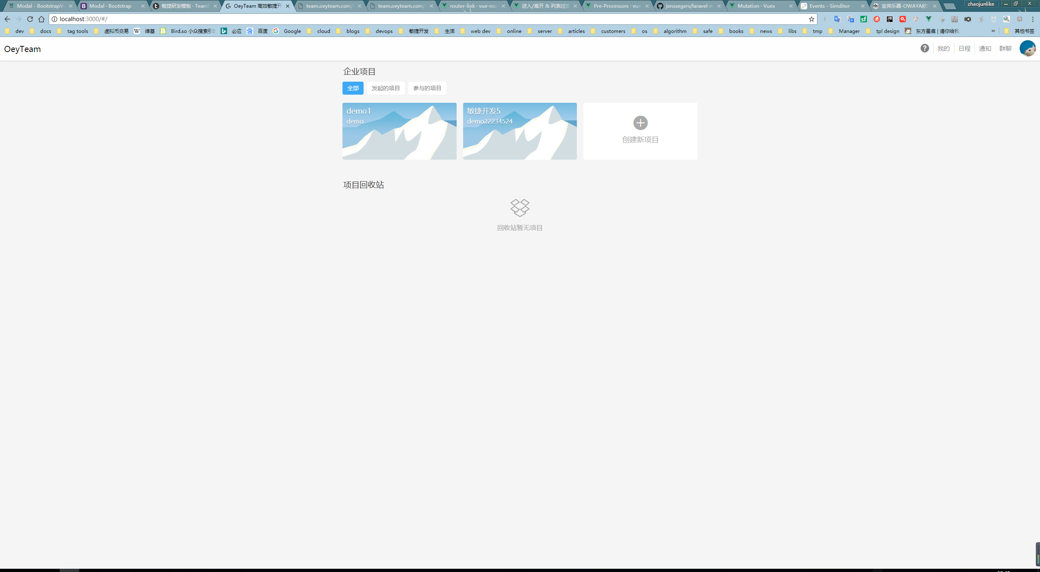Select the 全部 filter
Image resolution: width=1040 pixels, height=572 pixels.
353,88
